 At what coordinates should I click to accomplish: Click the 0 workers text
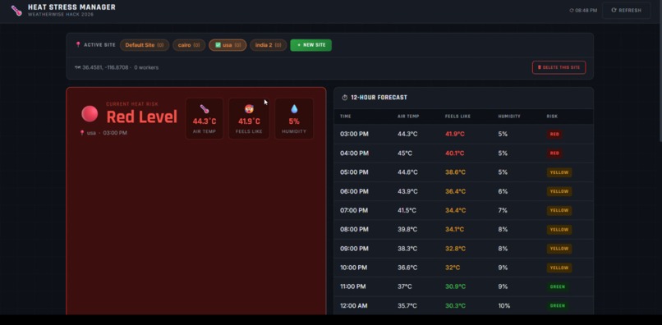(146, 67)
